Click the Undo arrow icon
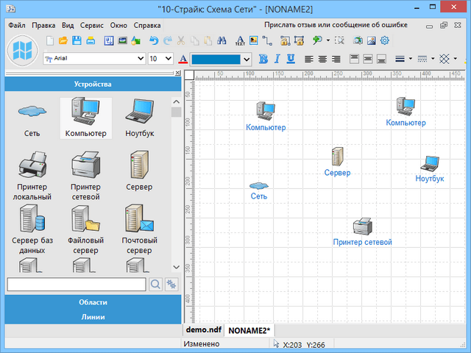This screenshot has width=471, height=353. coord(153,40)
